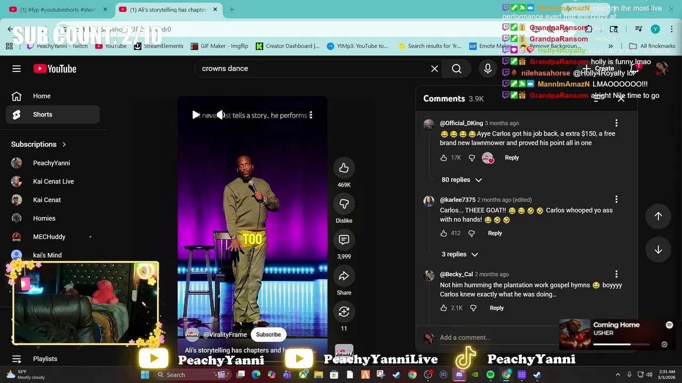This screenshot has height=383, width=682.
Task: Open options menu for @Becky_Cal comment
Action: click(616, 274)
